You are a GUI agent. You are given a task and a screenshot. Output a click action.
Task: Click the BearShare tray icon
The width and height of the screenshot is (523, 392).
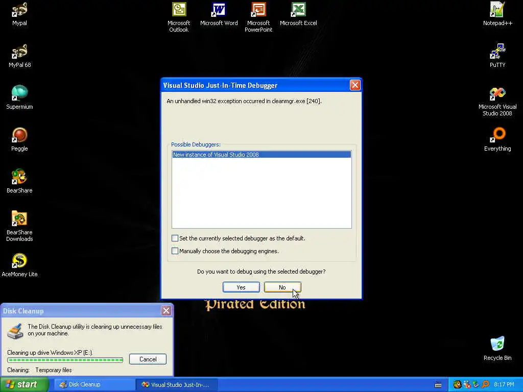point(457,385)
